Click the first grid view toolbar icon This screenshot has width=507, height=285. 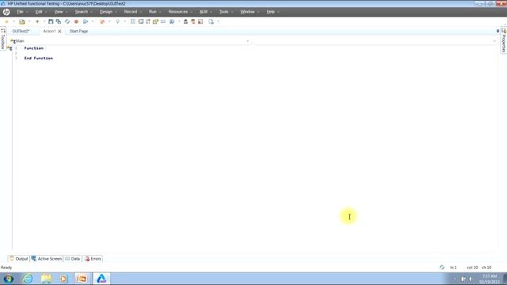point(133,21)
